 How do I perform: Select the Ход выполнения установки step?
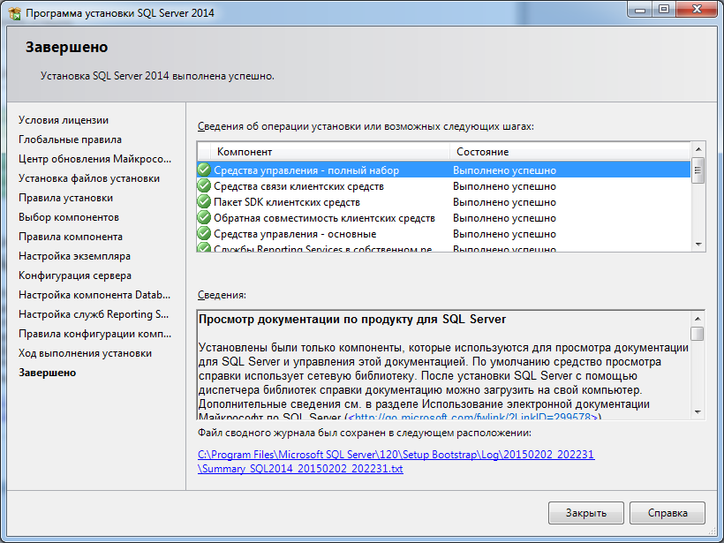pyautogui.click(x=85, y=353)
